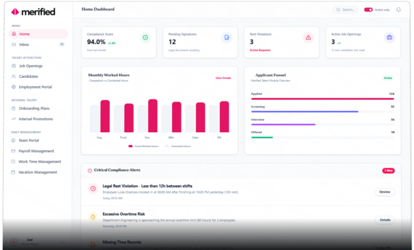Click the merified logo in sidebar

pos(33,12)
